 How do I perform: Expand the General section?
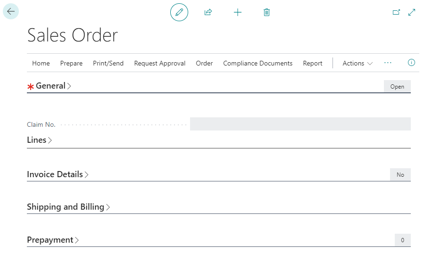coord(51,86)
